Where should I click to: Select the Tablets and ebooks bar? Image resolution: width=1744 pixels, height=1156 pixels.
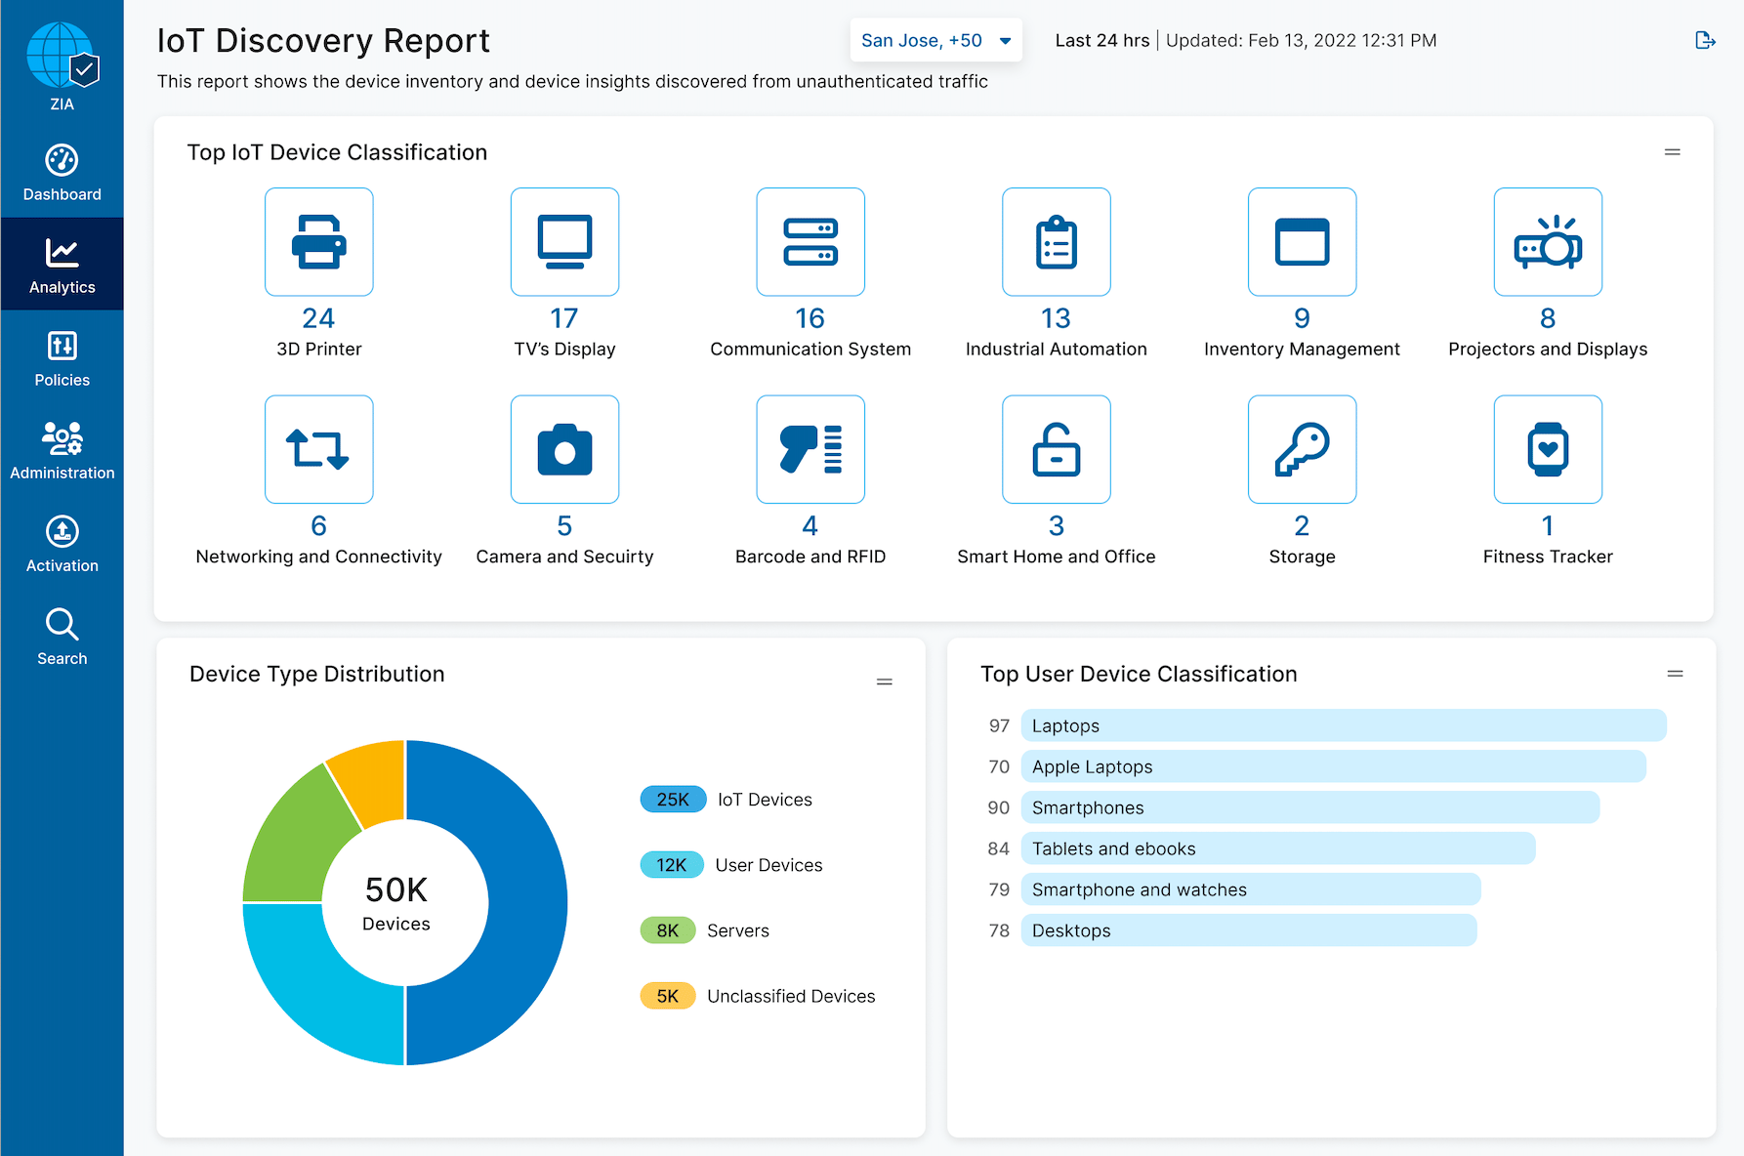pyautogui.click(x=1277, y=848)
